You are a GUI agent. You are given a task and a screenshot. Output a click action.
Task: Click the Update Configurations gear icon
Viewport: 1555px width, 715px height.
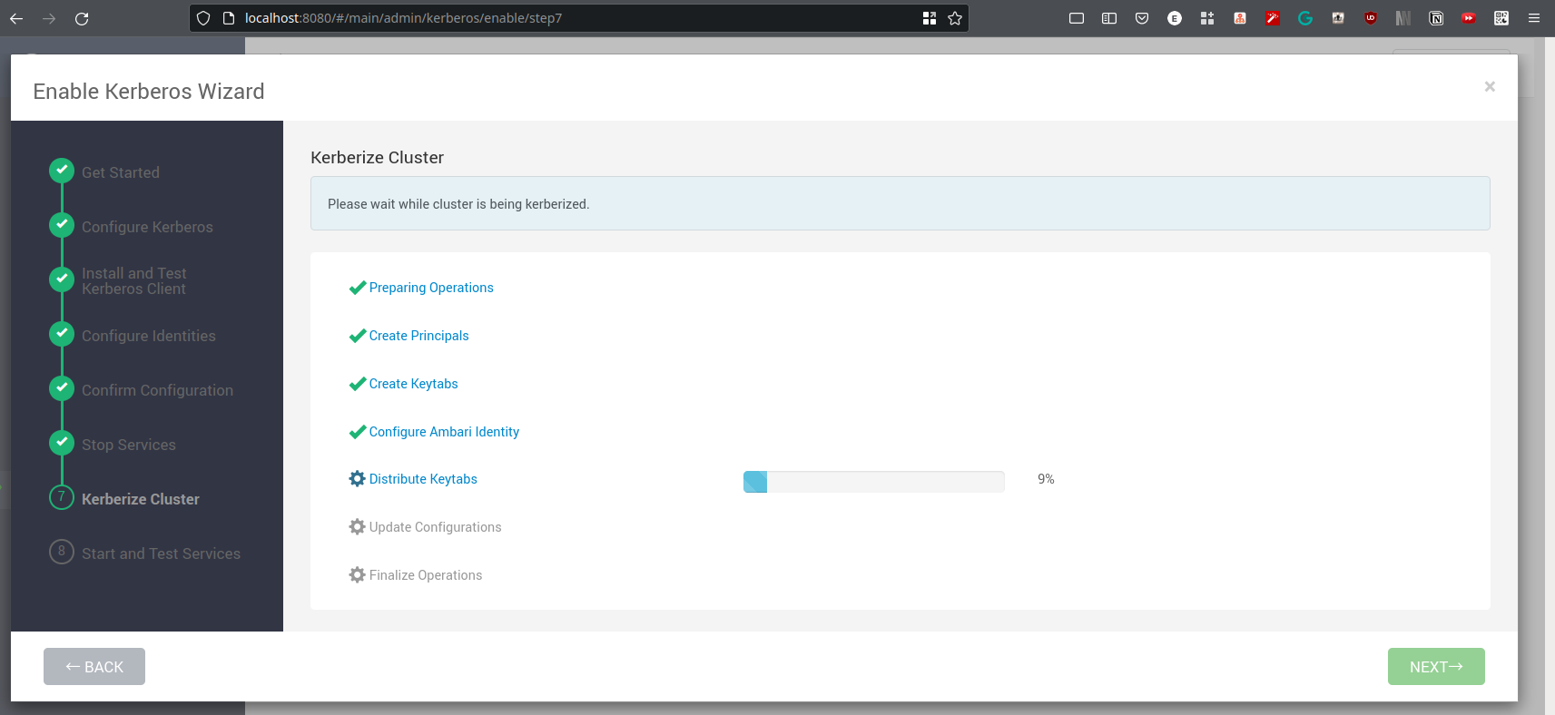358,526
